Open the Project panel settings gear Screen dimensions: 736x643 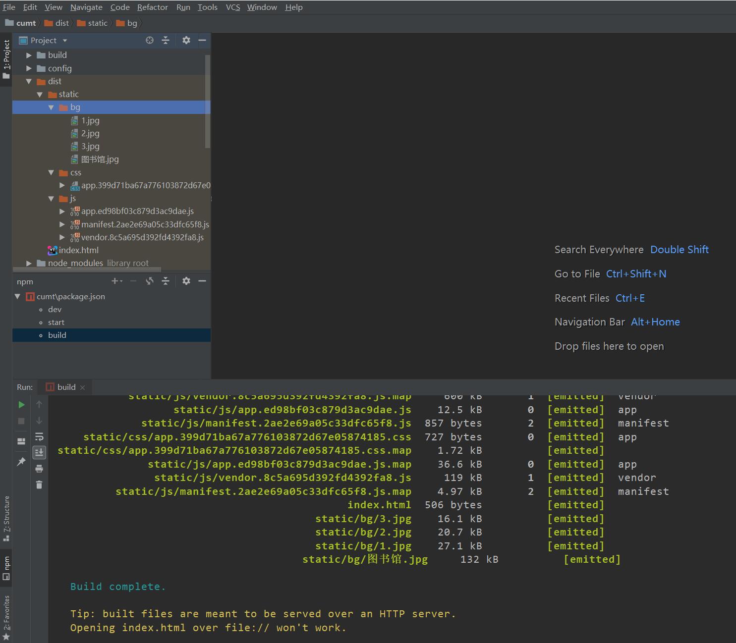coord(186,41)
